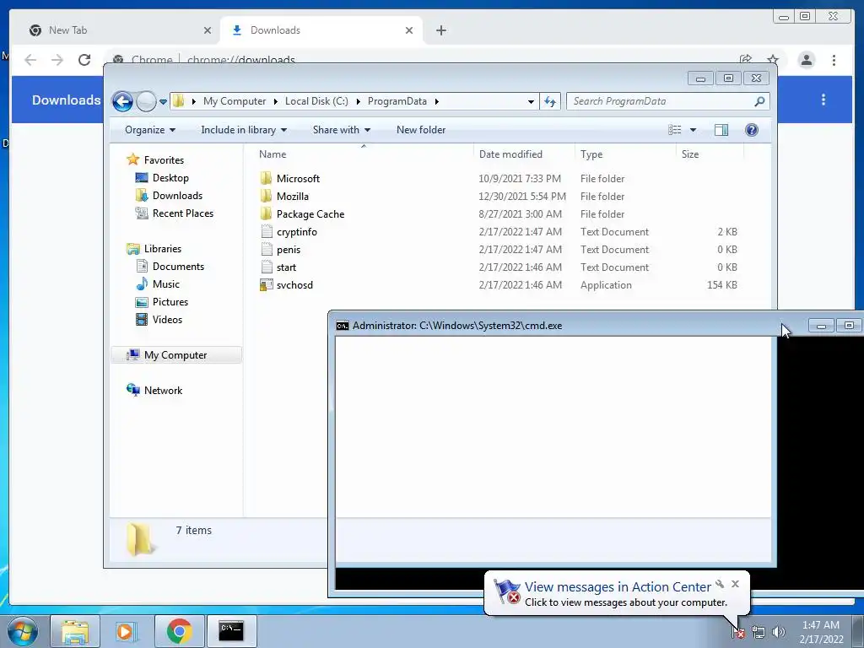The image size is (864, 648).
Task: Switch to Chrome Downloads tab
Action: [321, 30]
